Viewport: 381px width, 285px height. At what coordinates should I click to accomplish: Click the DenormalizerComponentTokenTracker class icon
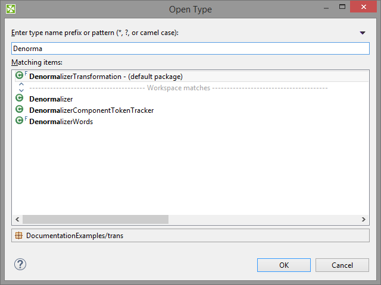click(x=20, y=110)
